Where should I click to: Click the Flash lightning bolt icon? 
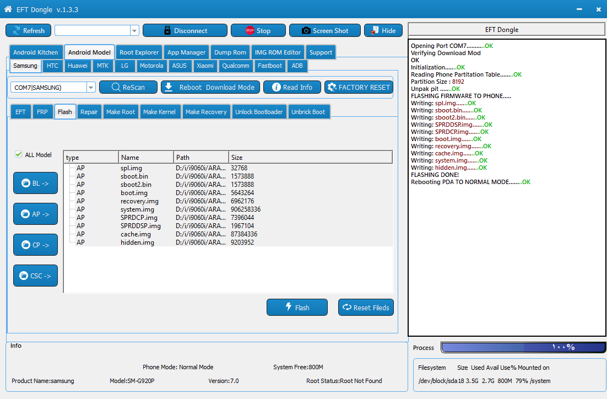289,307
